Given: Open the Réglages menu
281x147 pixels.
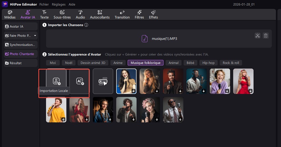Looking at the screenshot, I should point(59,5).
